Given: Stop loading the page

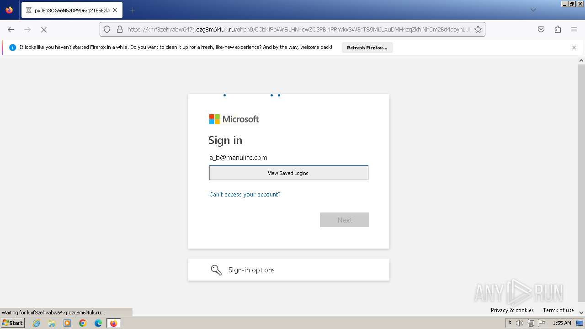Looking at the screenshot, I should pyautogui.click(x=44, y=29).
